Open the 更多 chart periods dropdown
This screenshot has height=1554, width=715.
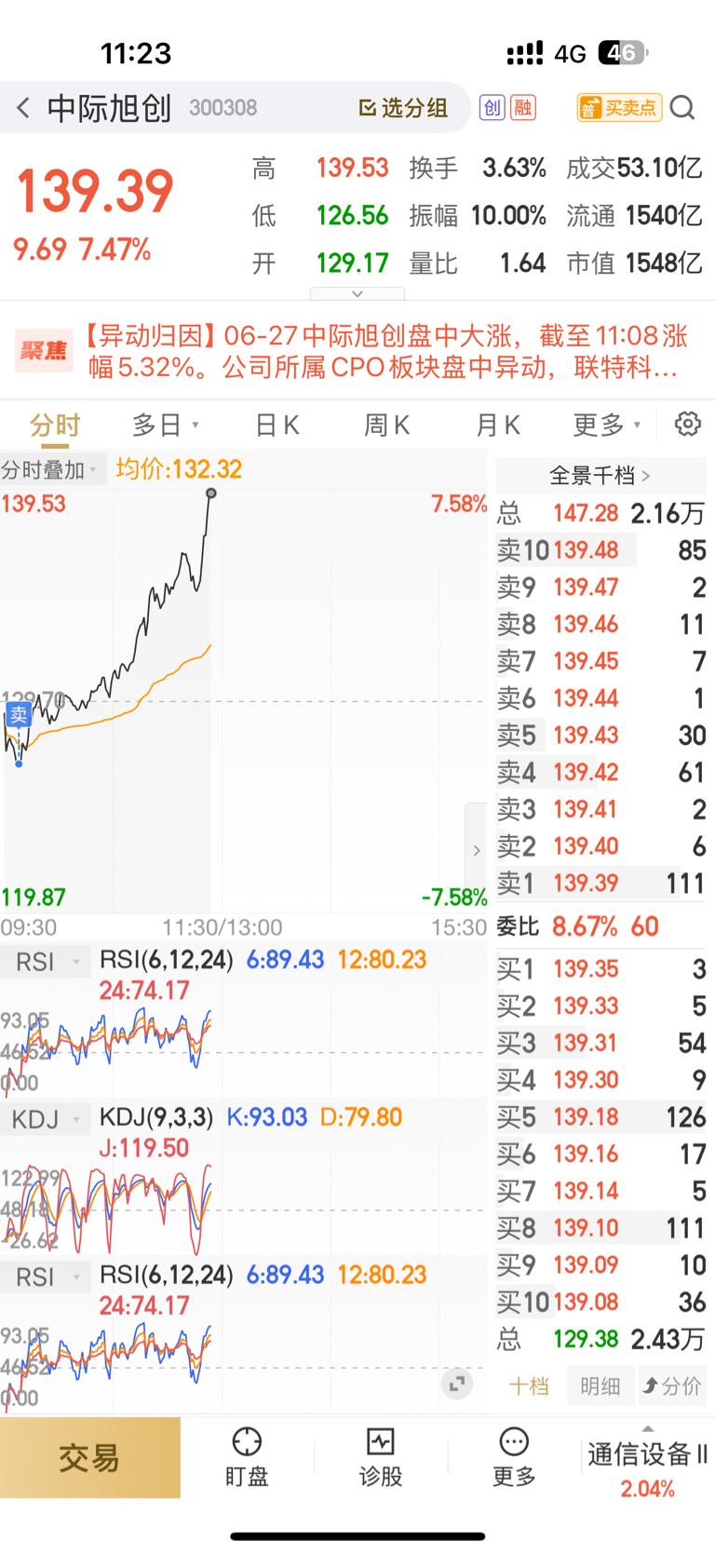[x=606, y=426]
